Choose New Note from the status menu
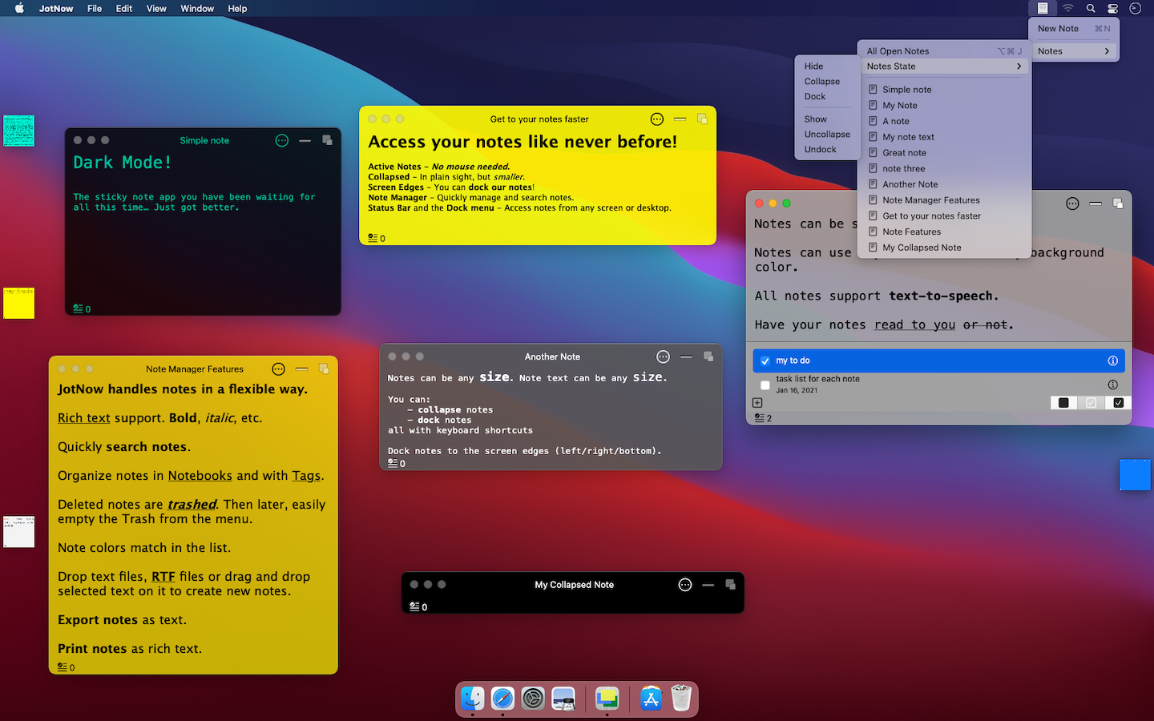This screenshot has width=1154, height=721. pyautogui.click(x=1058, y=29)
